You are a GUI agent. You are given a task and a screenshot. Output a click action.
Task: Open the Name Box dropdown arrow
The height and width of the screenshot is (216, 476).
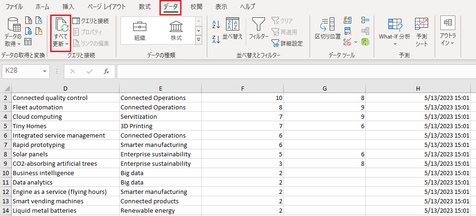(x=45, y=71)
